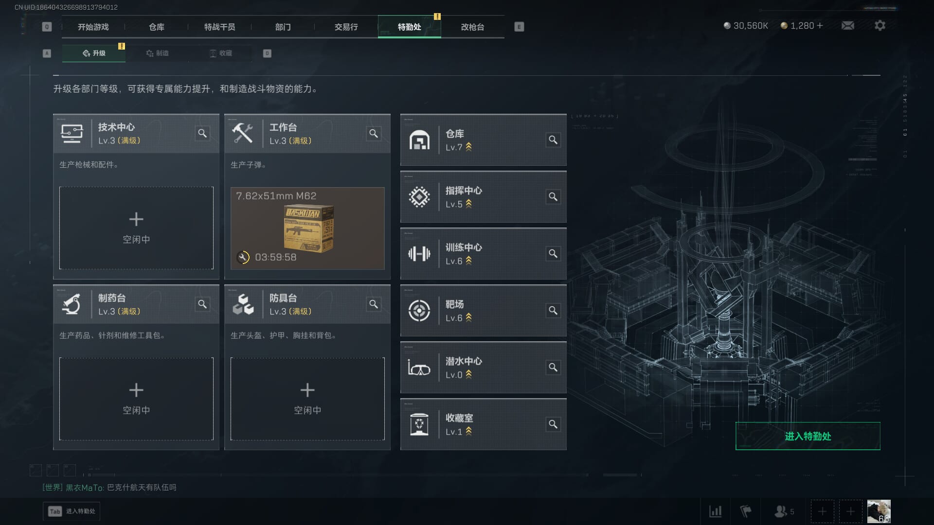Add a teammate in first empty slot
Screen dimensions: 934x525
(x=822, y=511)
